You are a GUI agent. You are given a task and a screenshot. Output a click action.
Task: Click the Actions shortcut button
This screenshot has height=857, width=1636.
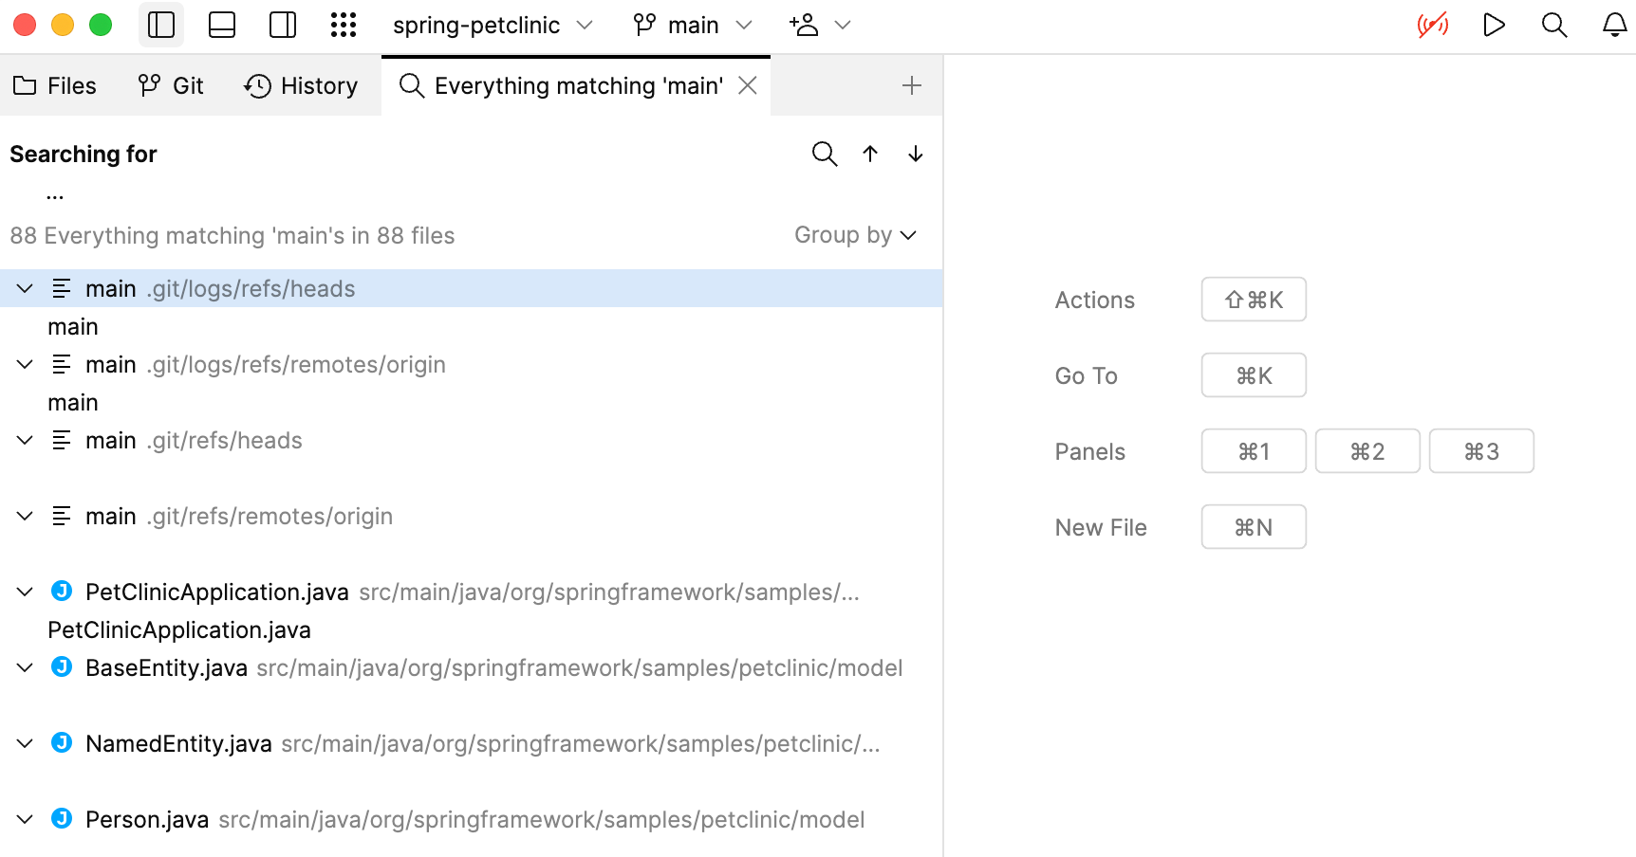[x=1253, y=299]
